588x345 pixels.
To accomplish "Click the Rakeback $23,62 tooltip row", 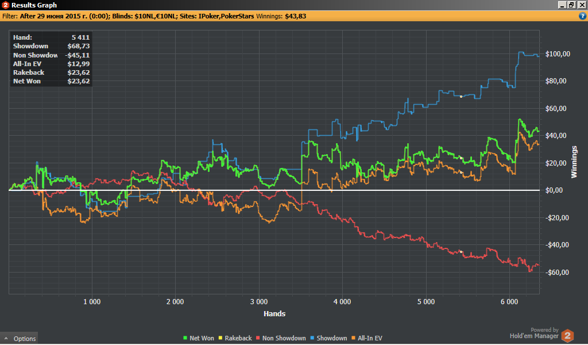I will click(x=51, y=72).
